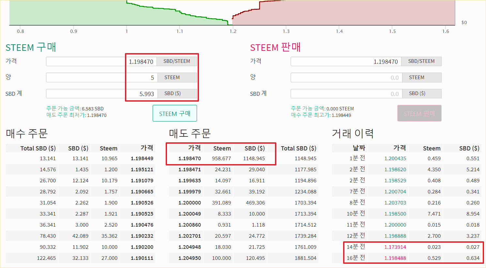486x268 pixels.
Task: Select buy order row priced 1.190665
Action: tap(80, 192)
